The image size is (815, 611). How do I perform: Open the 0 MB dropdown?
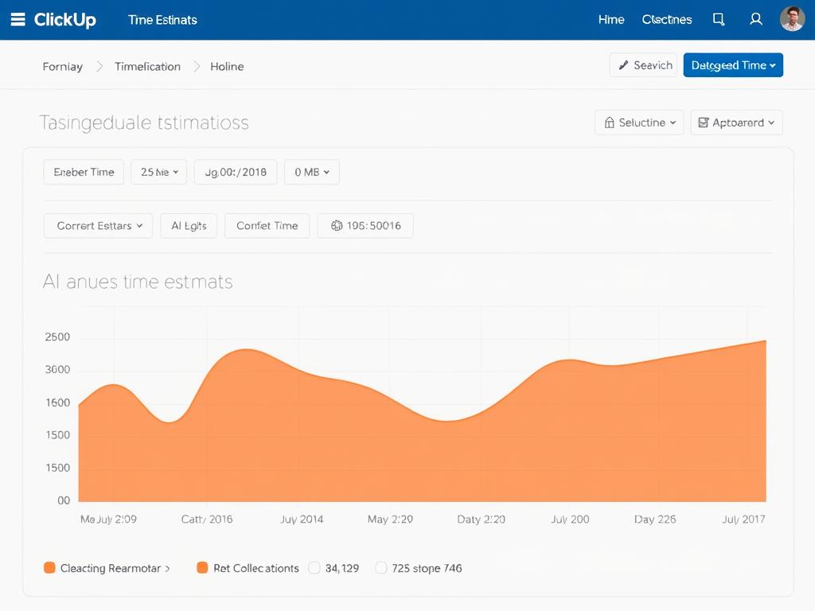pyautogui.click(x=311, y=172)
